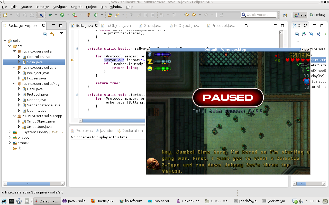This screenshot has width=329, height=205.
Task: Click the New Java Package icon
Action: coord(89,15)
